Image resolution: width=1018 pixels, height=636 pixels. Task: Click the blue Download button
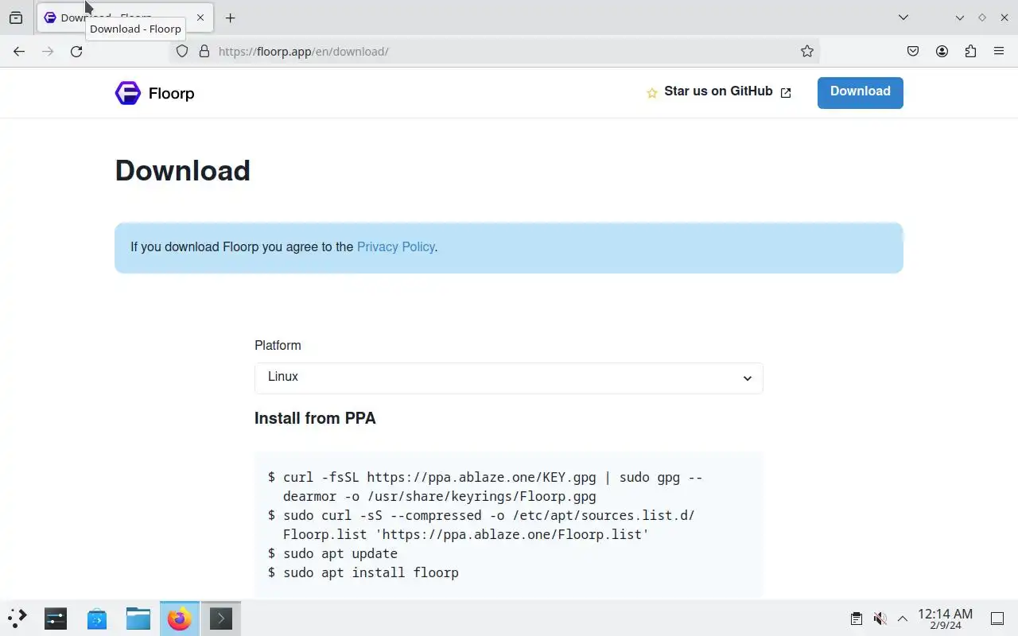(861, 92)
